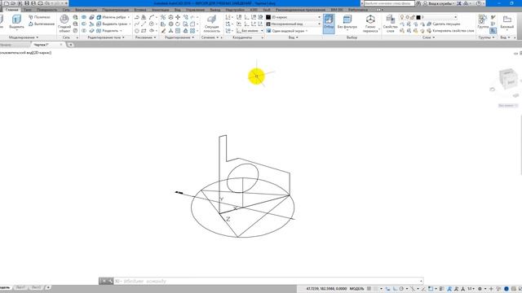Toggle grid display in status bar
Image resolution: width=522 pixels, height=293 pixels.
[369, 289]
